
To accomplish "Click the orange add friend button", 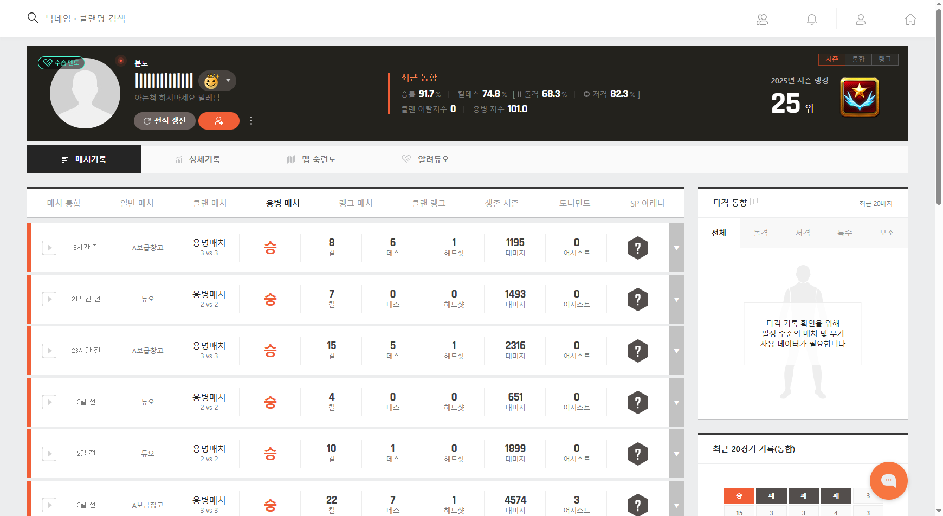I will coord(218,121).
